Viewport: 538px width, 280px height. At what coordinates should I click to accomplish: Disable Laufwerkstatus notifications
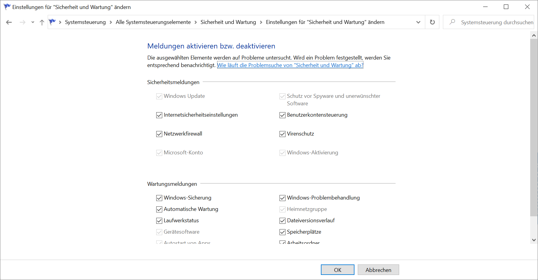tap(159, 221)
